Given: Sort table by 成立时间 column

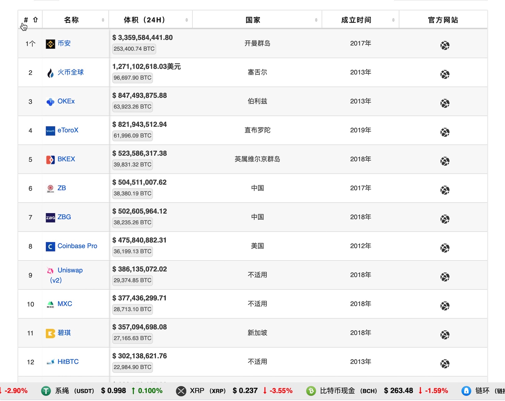Looking at the screenshot, I should pos(361,20).
